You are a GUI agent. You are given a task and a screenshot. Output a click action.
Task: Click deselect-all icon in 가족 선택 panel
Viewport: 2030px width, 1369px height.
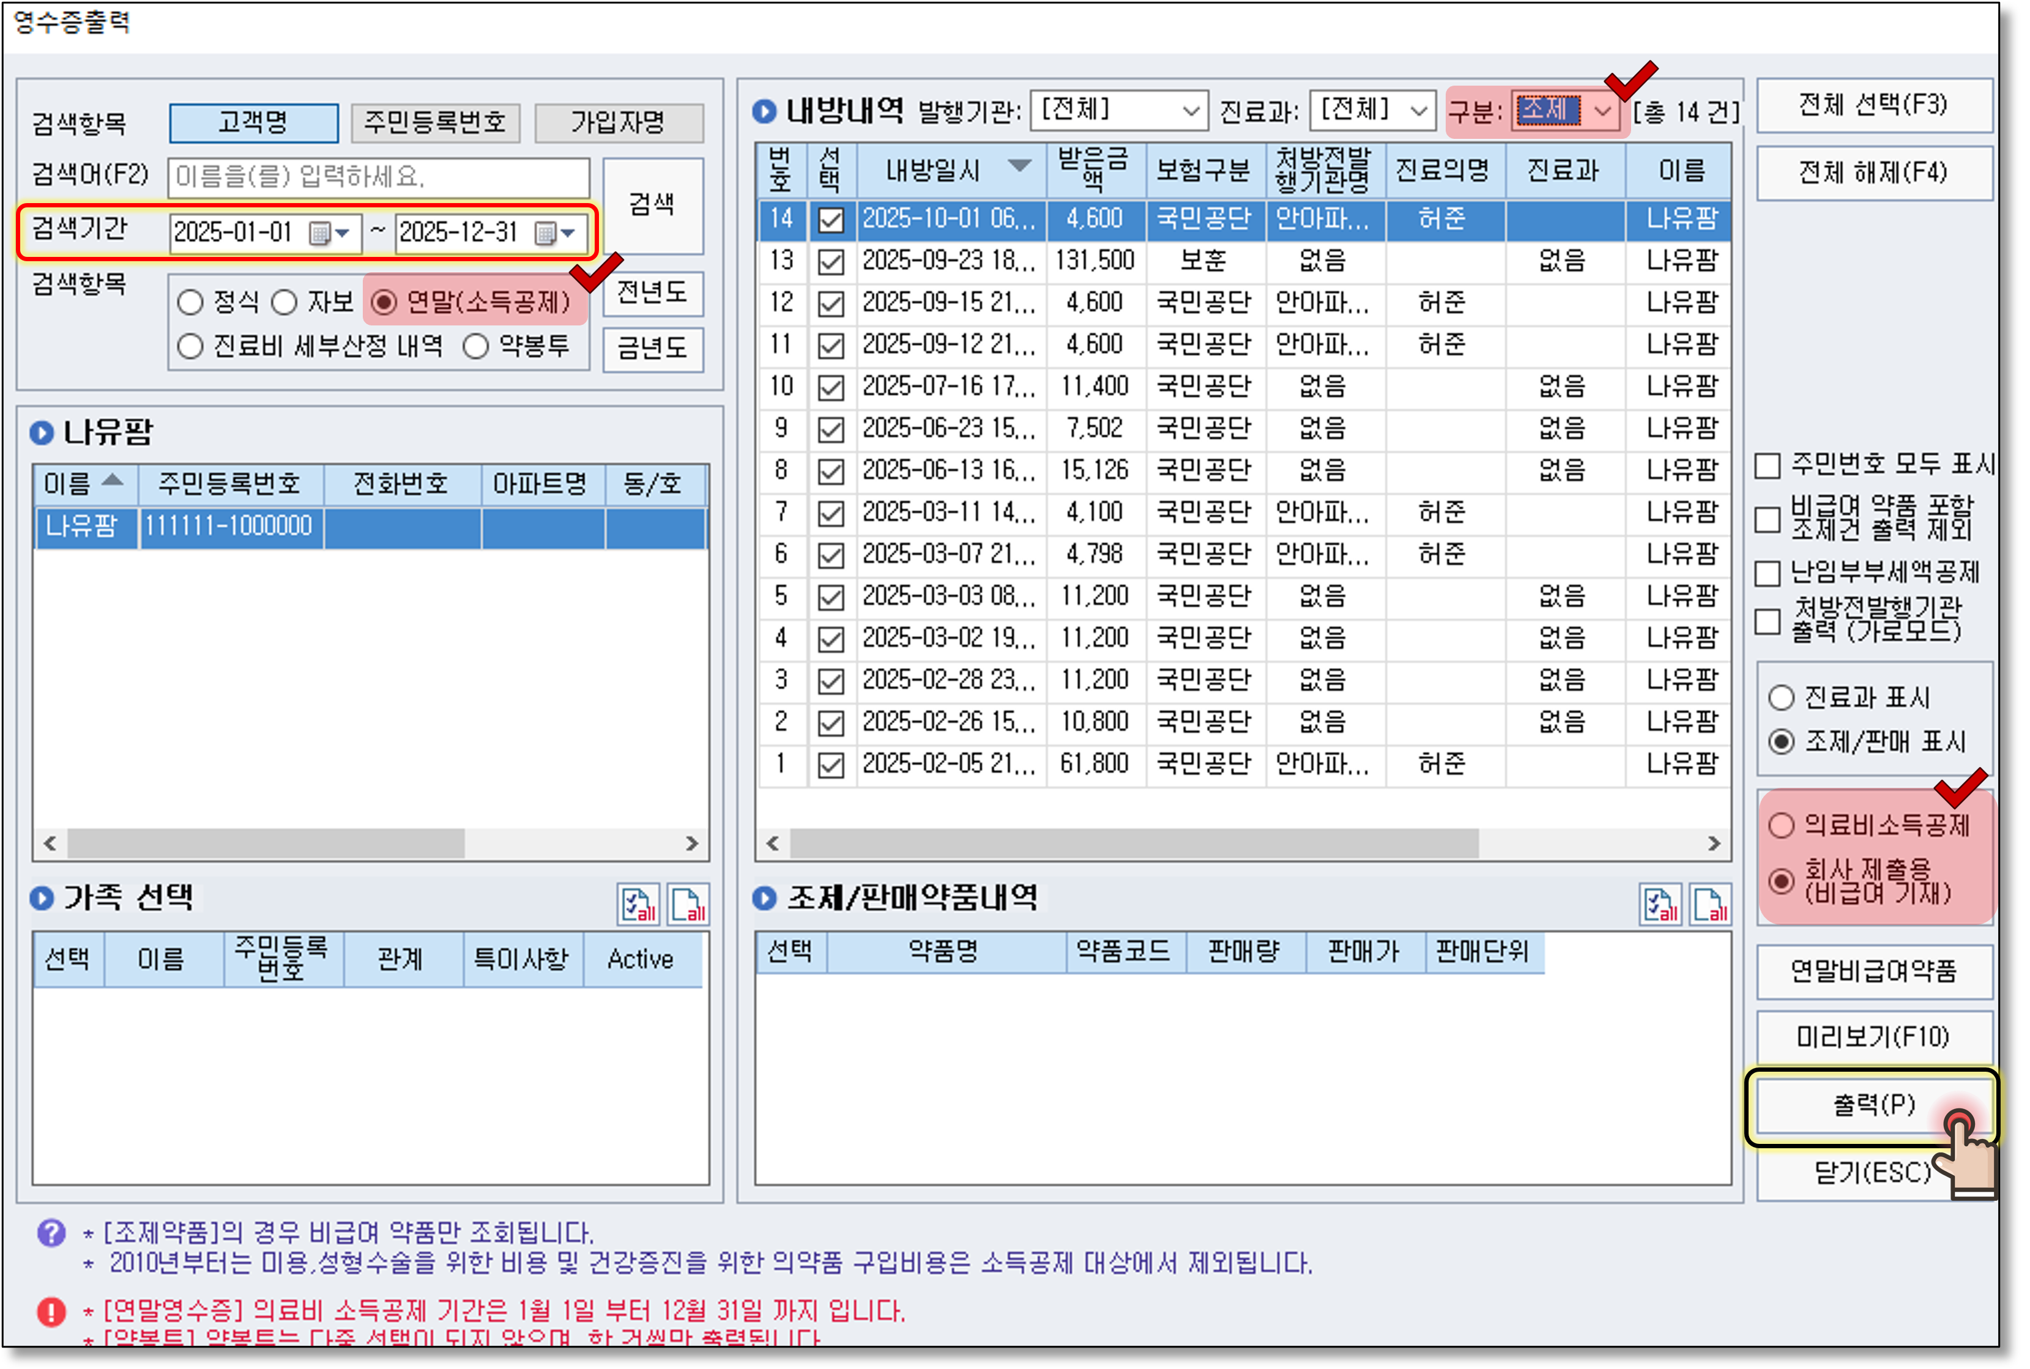pos(688,905)
